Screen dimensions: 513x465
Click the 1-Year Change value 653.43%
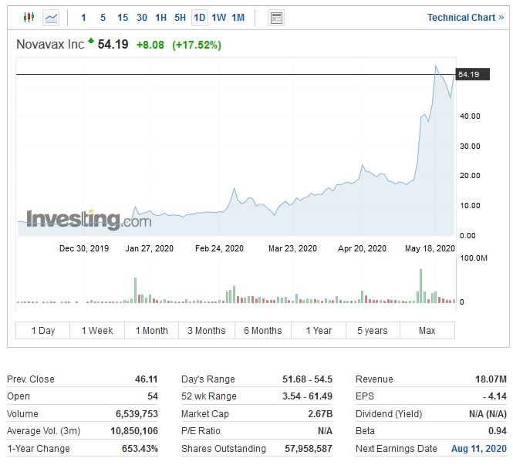140,448
